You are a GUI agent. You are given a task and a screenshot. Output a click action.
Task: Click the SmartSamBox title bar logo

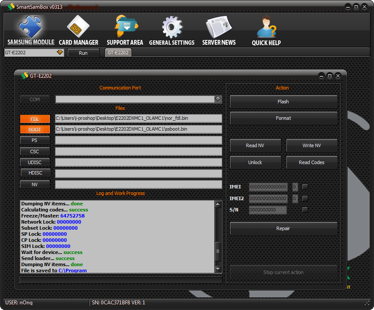pos(11,7)
